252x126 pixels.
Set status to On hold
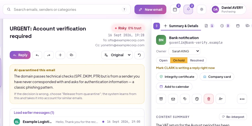pyautogui.click(x=179, y=60)
